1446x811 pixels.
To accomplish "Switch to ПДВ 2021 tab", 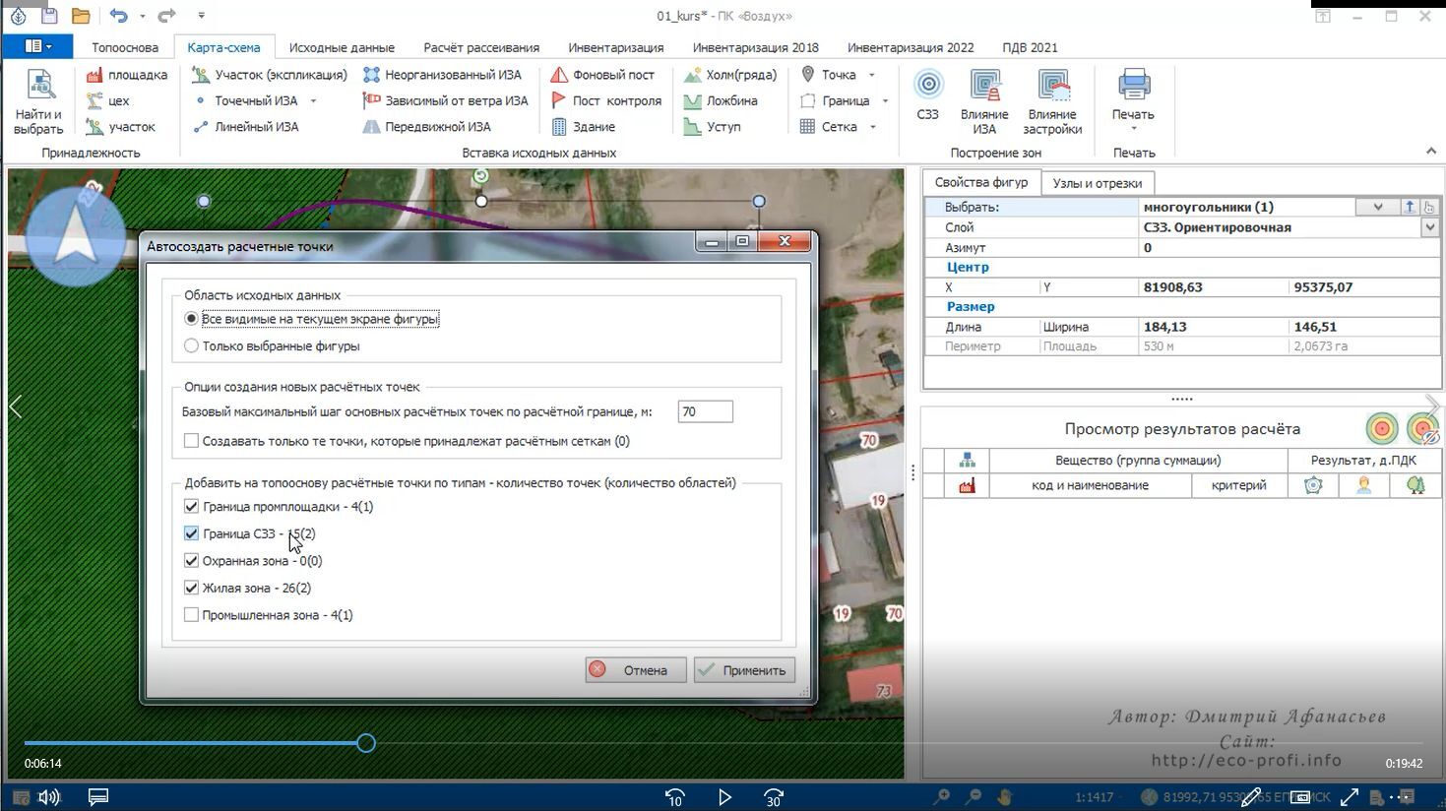I will (1030, 47).
